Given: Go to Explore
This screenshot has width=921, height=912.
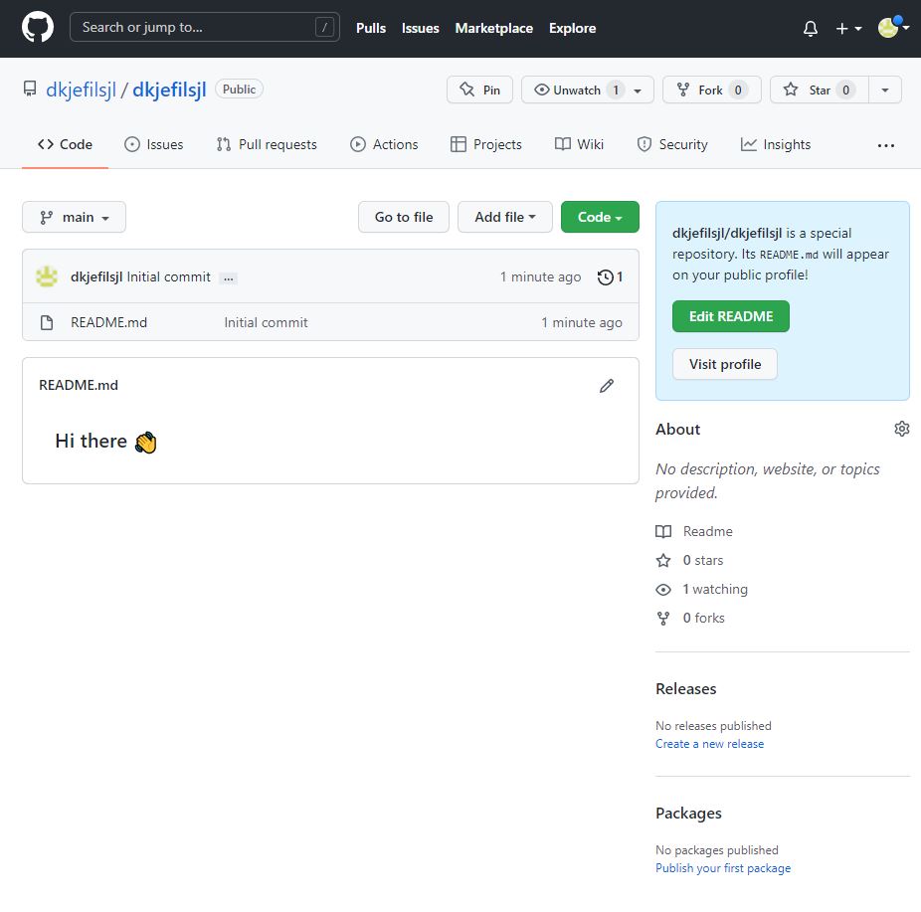Looking at the screenshot, I should (x=572, y=28).
